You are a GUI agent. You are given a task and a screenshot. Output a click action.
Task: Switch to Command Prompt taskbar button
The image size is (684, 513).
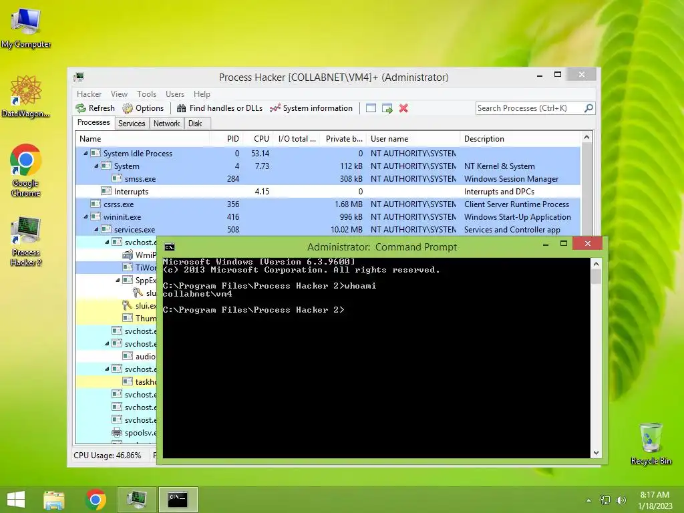click(178, 500)
